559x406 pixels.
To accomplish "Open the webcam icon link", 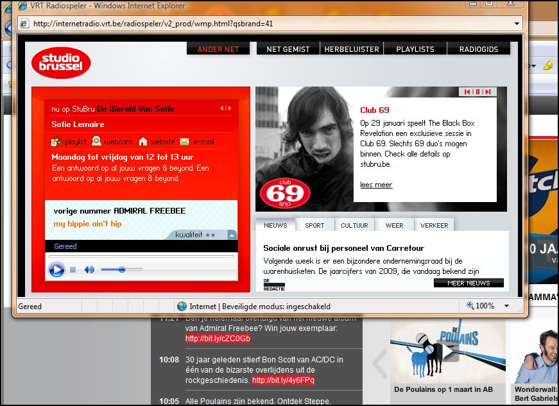I will click(96, 141).
